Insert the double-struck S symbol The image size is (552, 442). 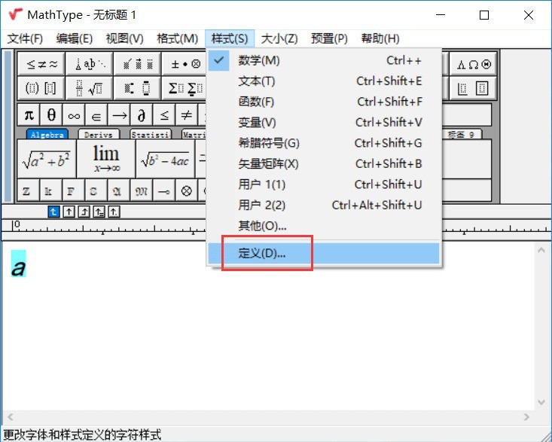96,191
